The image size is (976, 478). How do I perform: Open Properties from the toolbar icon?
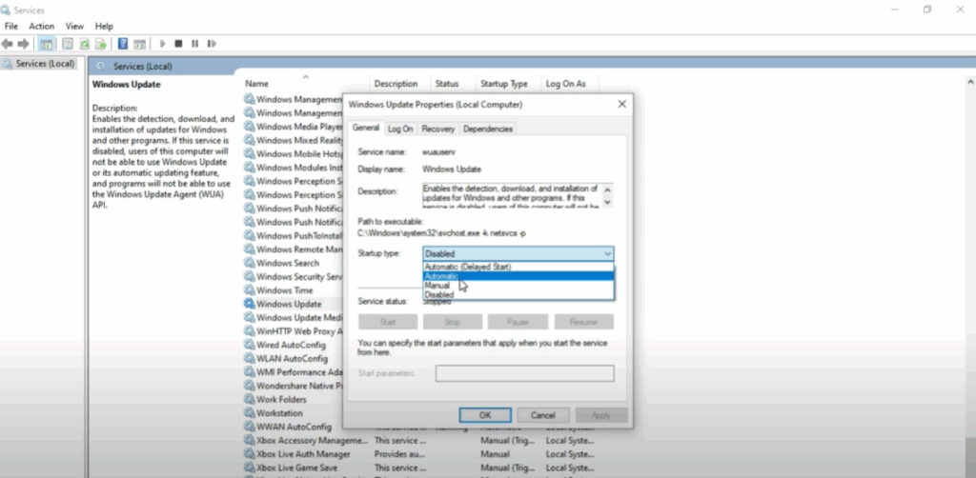68,44
